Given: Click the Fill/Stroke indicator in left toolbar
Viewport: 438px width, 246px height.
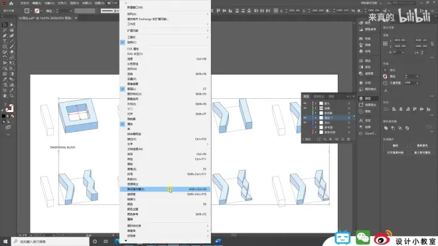Looking at the screenshot, I should (9, 108).
